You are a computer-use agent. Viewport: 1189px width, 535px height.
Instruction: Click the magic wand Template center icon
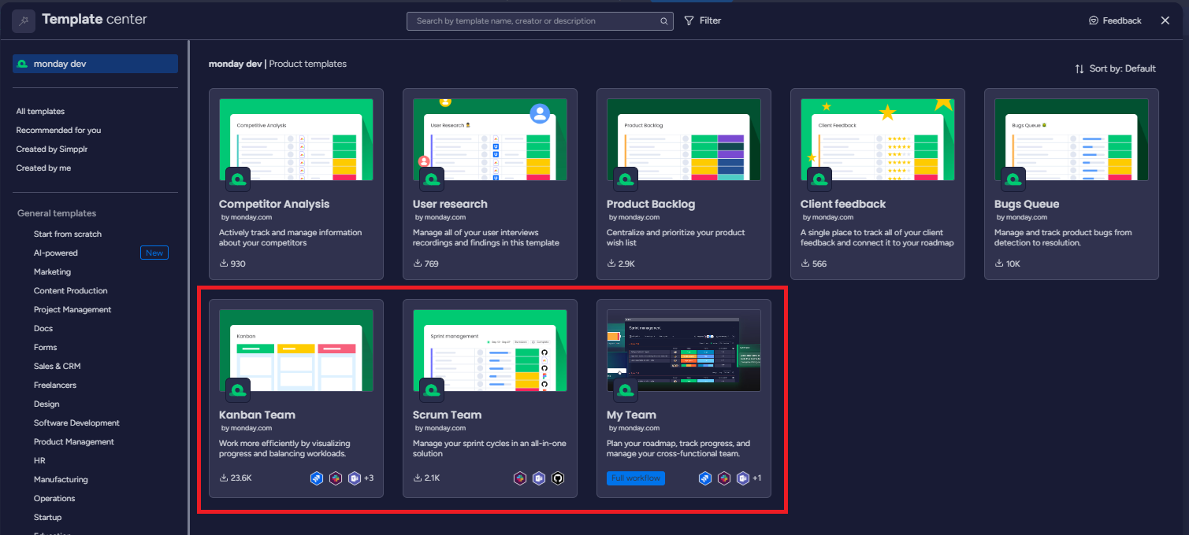23,20
